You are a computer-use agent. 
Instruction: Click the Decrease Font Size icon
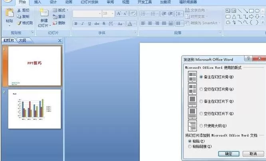pyautogui.click(x=125, y=14)
